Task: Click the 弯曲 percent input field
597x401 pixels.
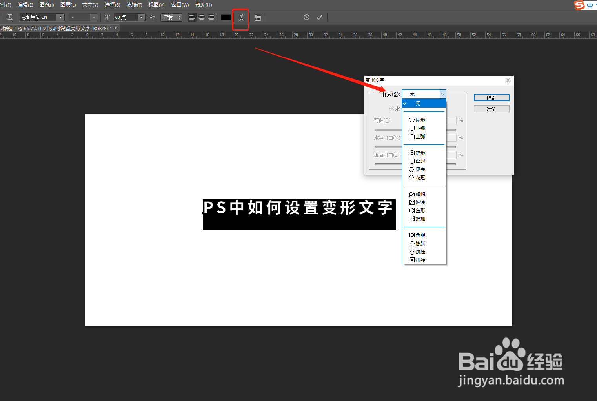Action: click(451, 120)
